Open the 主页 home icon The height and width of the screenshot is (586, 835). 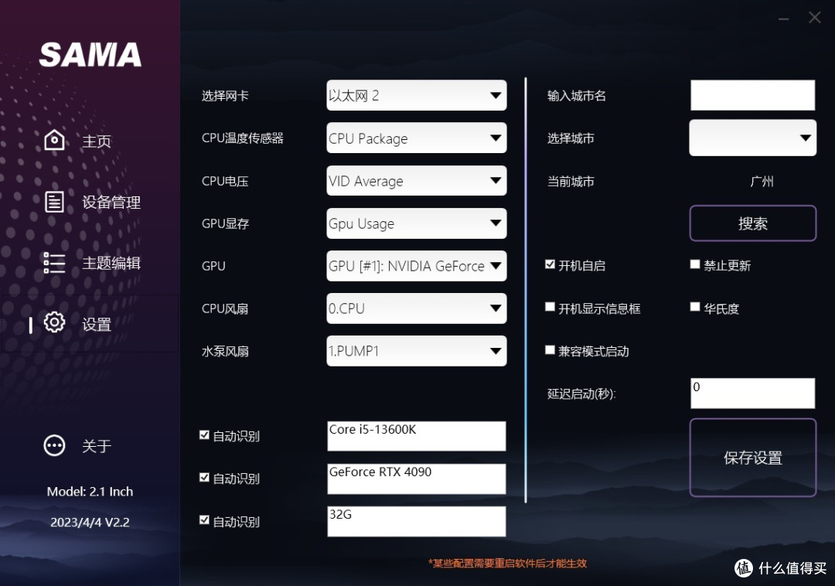tap(54, 141)
